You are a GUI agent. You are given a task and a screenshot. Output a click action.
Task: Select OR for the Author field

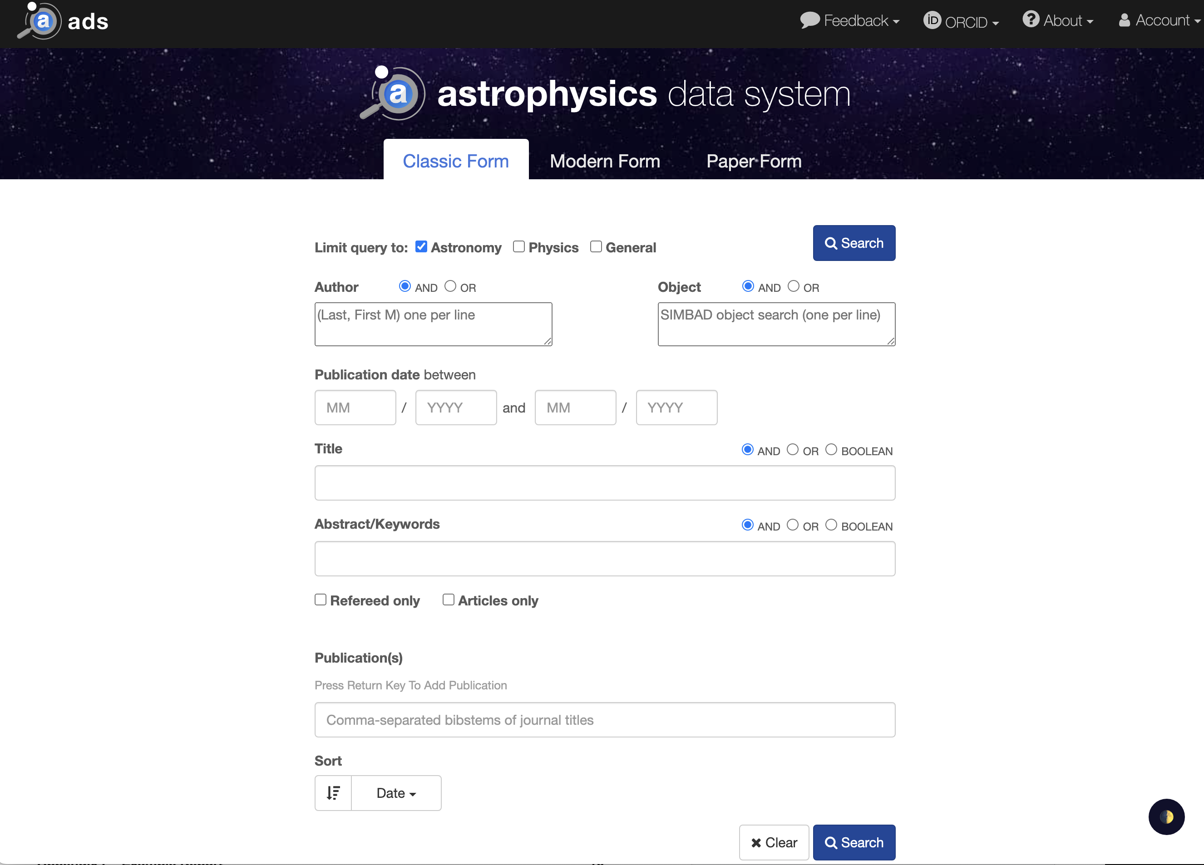point(450,286)
